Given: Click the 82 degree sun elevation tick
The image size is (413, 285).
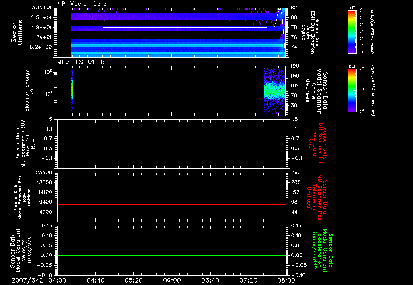Looking at the screenshot, I should [294, 8].
